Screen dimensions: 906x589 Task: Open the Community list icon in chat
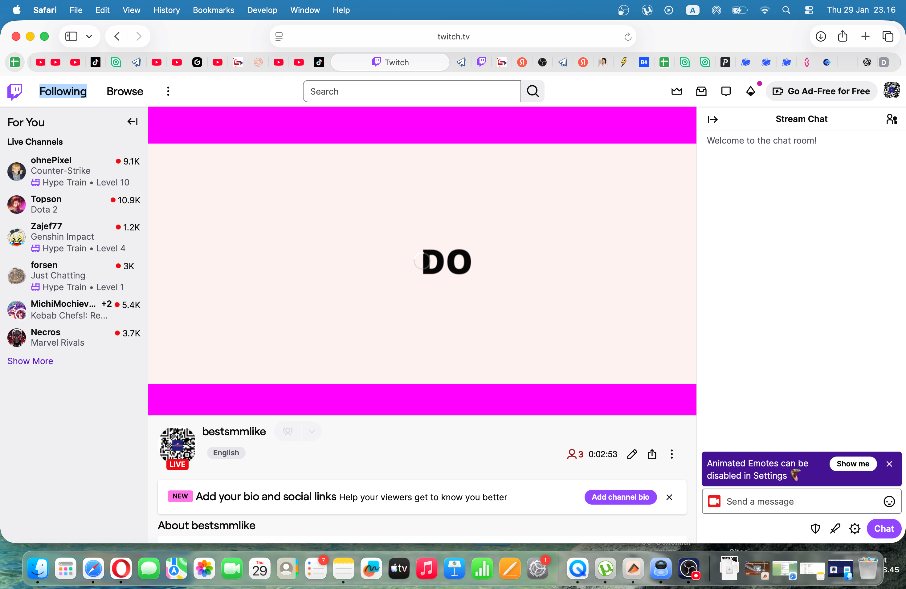coord(891,119)
